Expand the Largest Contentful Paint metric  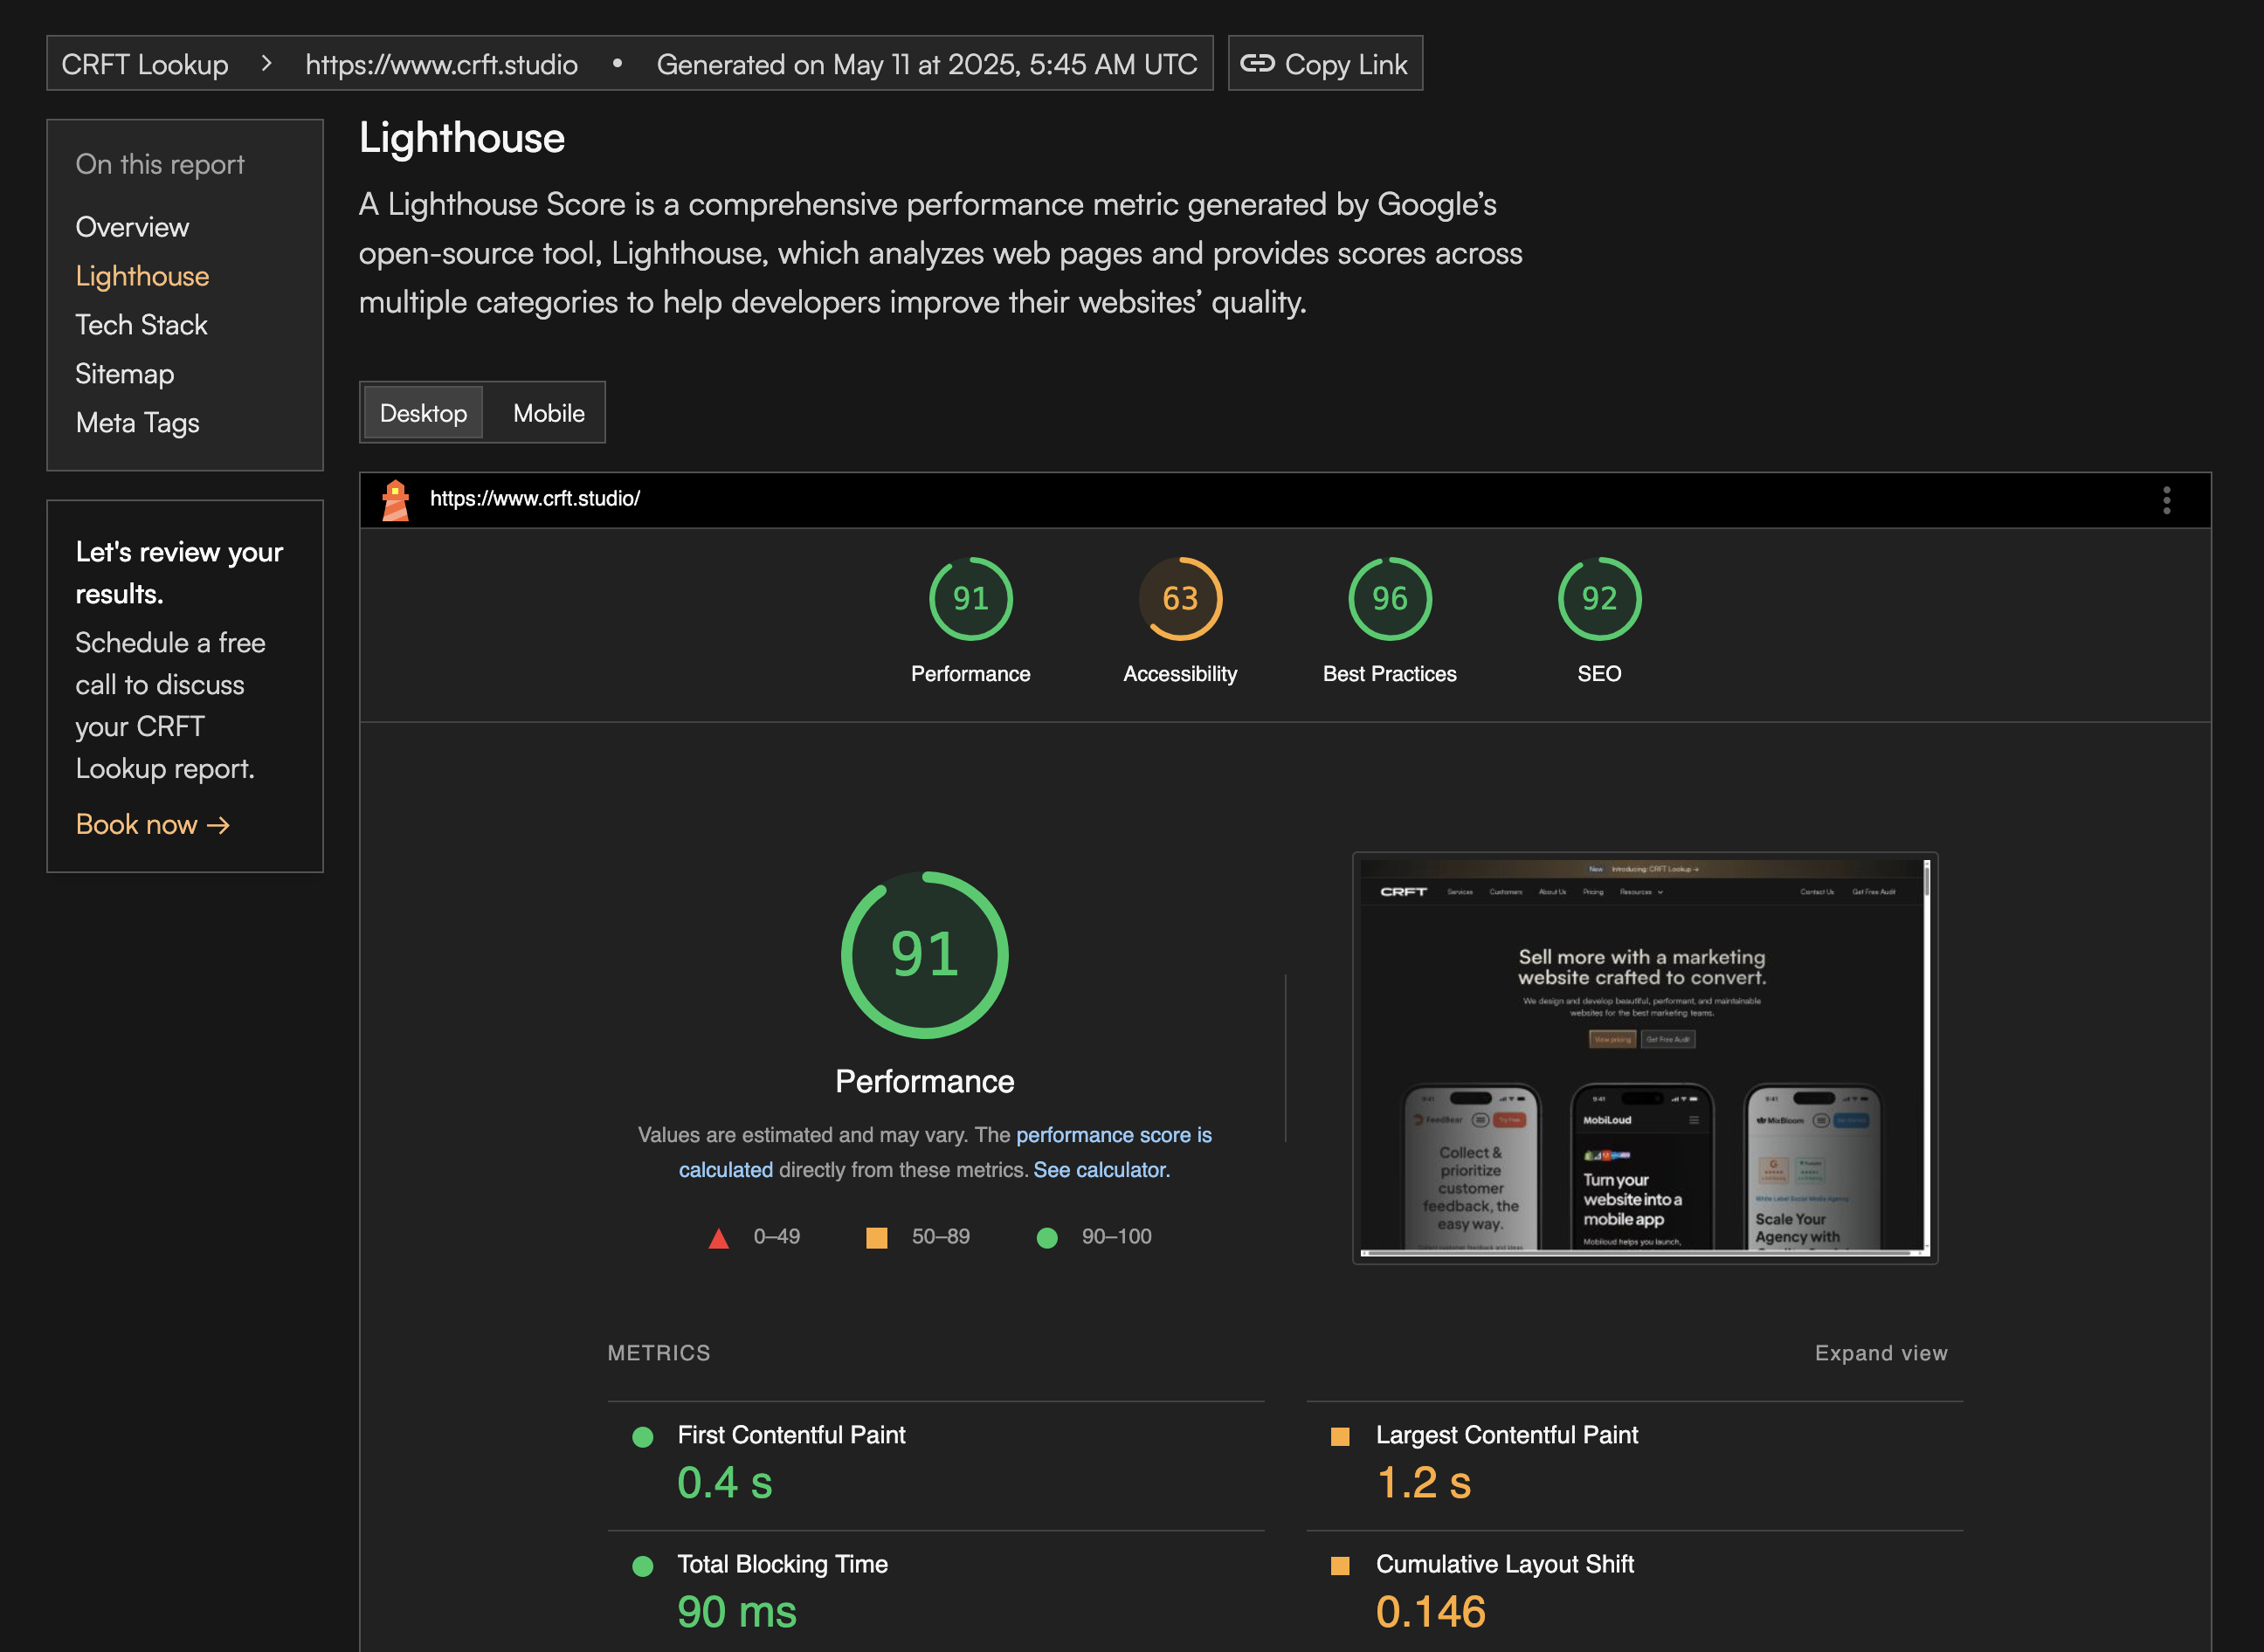coord(1506,1435)
